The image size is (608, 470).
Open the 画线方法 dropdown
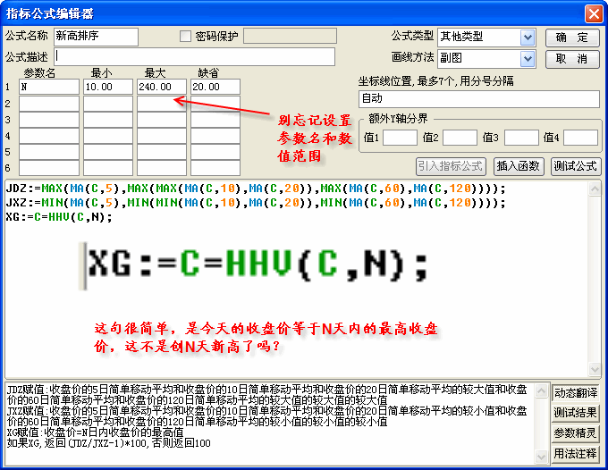tap(527, 59)
